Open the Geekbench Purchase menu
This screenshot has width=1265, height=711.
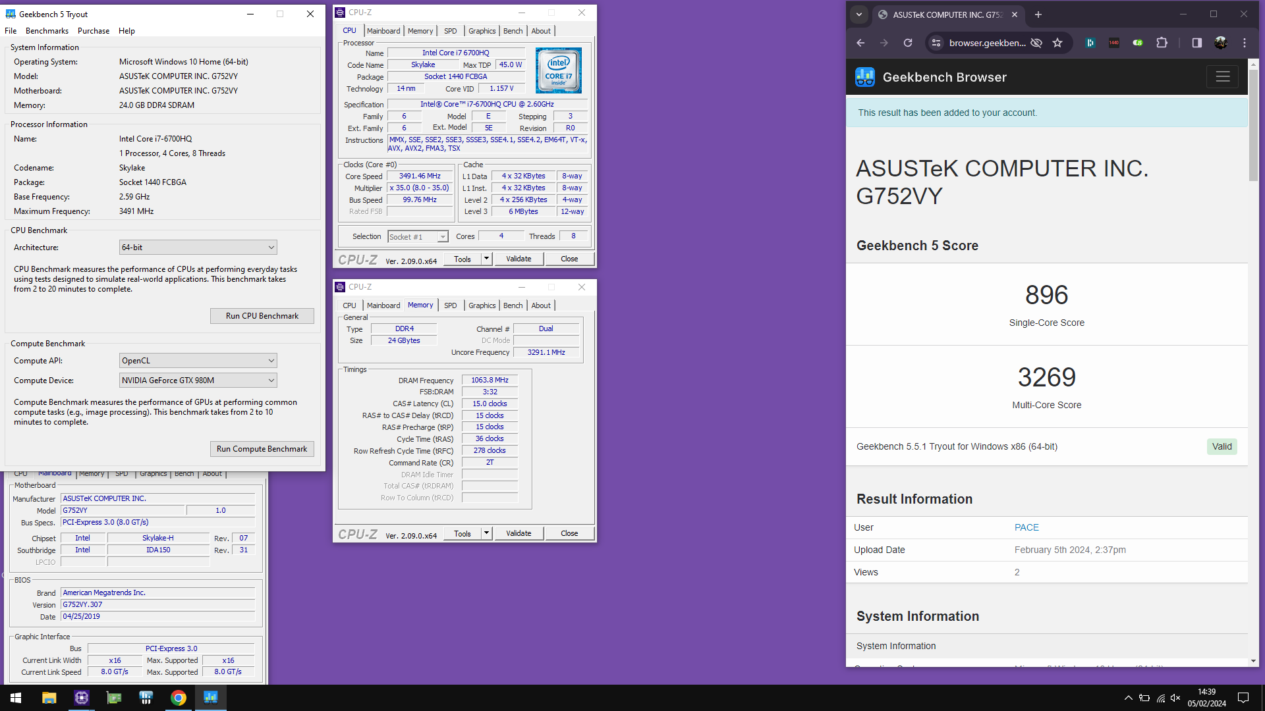point(94,31)
